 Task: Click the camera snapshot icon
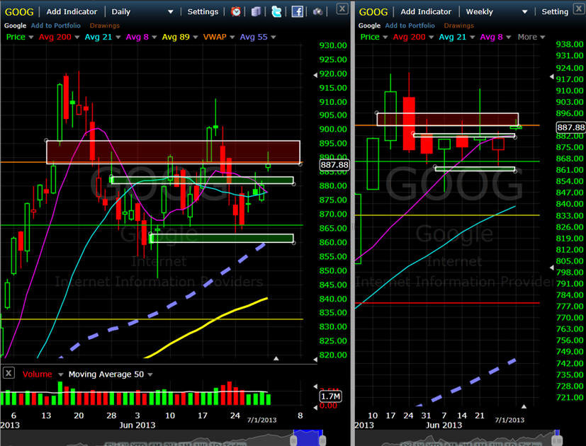[318, 11]
